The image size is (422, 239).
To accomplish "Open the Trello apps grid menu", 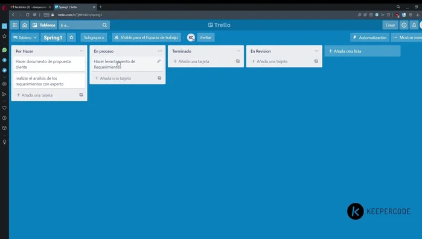I will tap(14, 25).
